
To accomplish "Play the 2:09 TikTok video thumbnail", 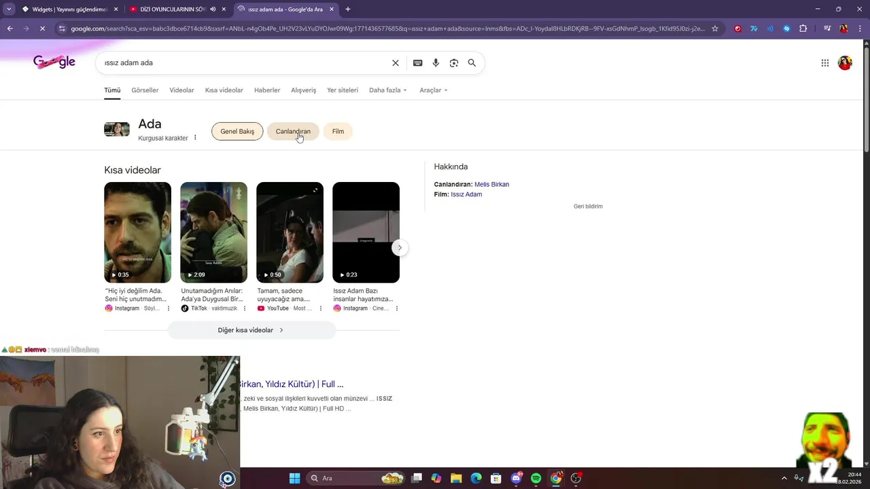I will tap(213, 232).
